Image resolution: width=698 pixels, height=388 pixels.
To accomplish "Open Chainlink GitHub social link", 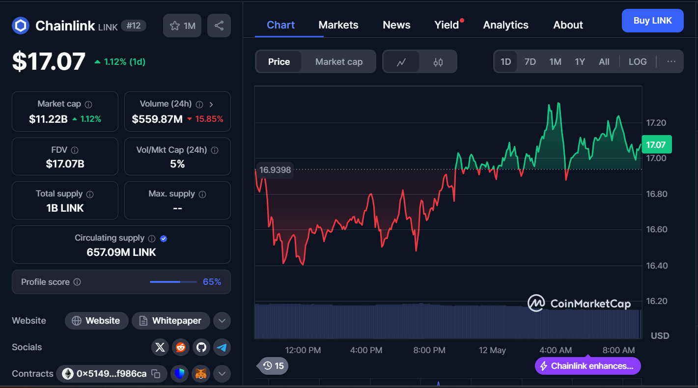I will click(x=201, y=347).
